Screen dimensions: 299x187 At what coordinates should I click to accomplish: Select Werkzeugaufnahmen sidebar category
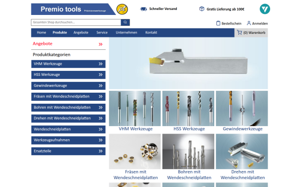pyautogui.click(x=68, y=140)
